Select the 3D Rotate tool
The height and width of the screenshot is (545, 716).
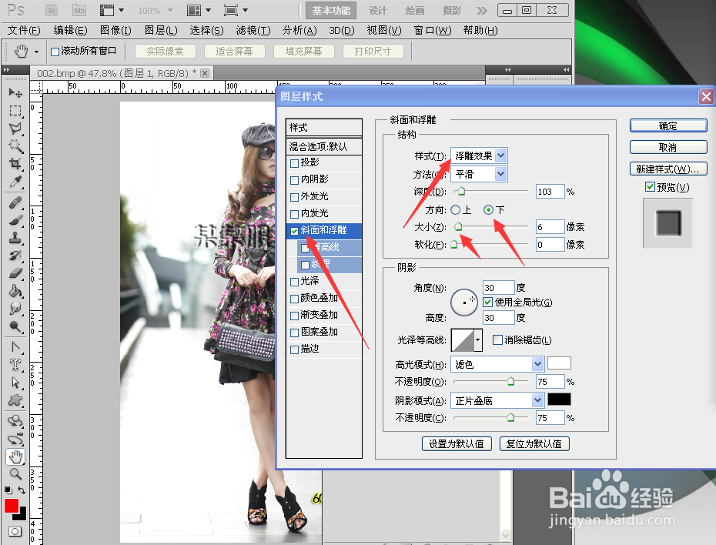click(x=15, y=421)
